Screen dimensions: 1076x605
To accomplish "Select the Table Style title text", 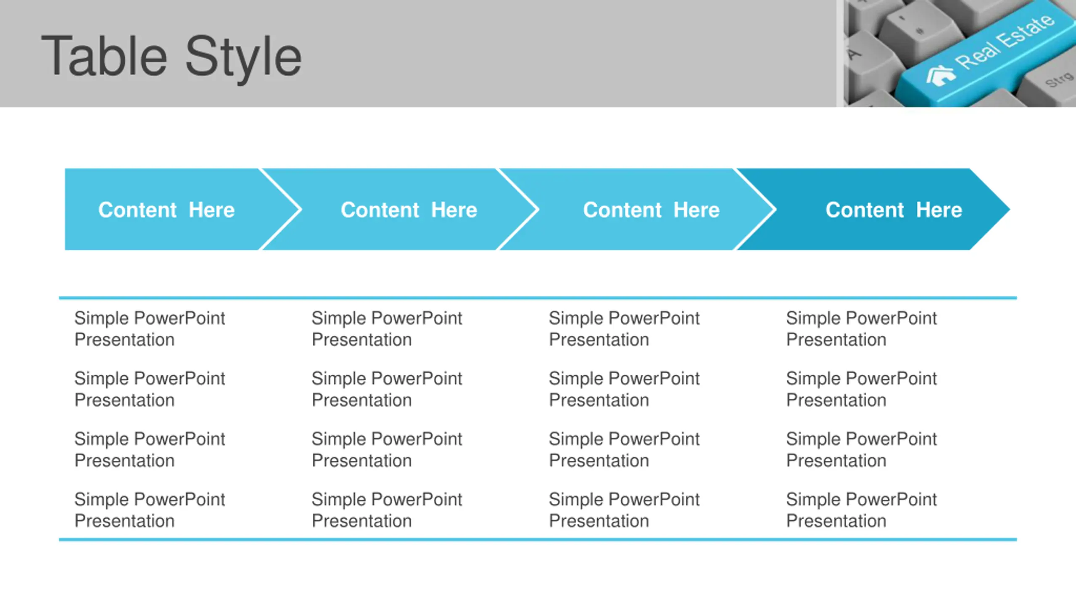I will pyautogui.click(x=171, y=57).
